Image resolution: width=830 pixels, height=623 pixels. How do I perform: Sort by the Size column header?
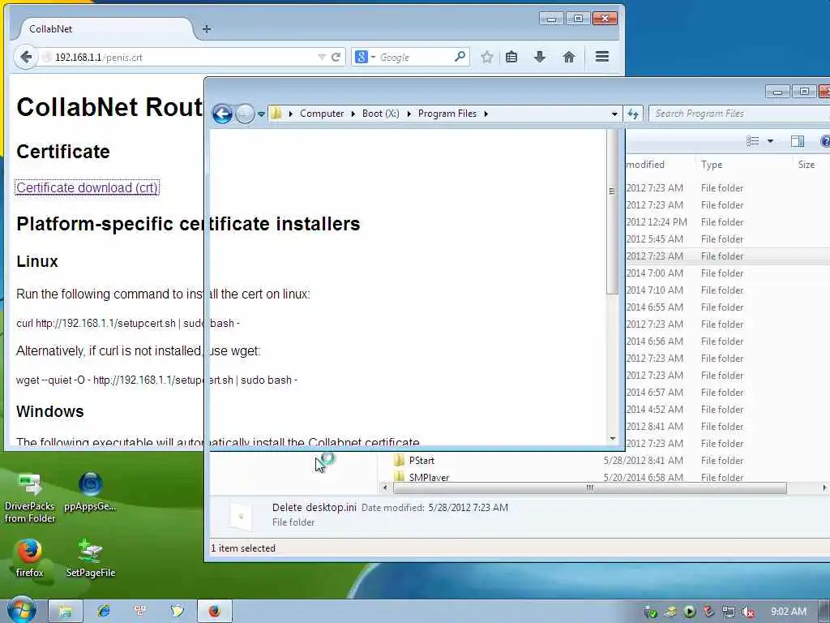806,165
